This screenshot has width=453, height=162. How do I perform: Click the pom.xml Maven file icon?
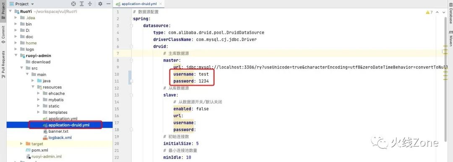coord(28,150)
